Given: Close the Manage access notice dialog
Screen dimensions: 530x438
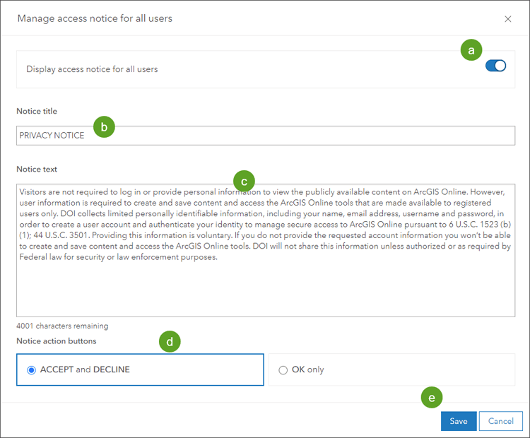Looking at the screenshot, I should click(508, 19).
